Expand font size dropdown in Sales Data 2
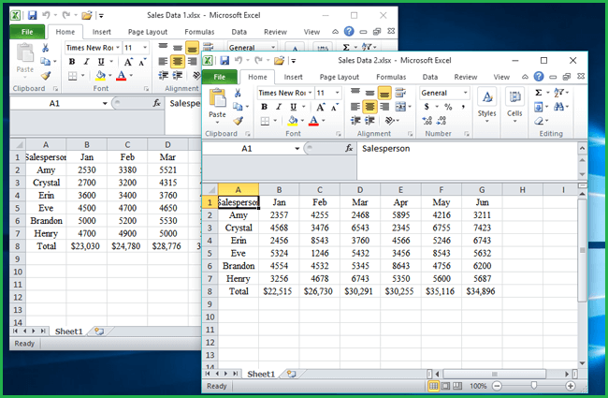Screen dimensions: 608x398 (x=337, y=93)
